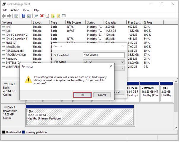Click the red X Delete toolbar icon
Viewport: 179px width, 142px height.
tap(42, 16)
